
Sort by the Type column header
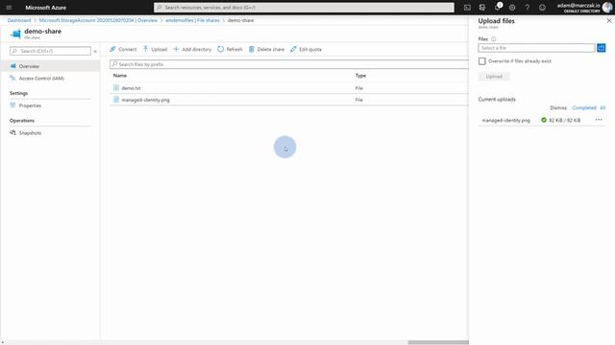[360, 76]
